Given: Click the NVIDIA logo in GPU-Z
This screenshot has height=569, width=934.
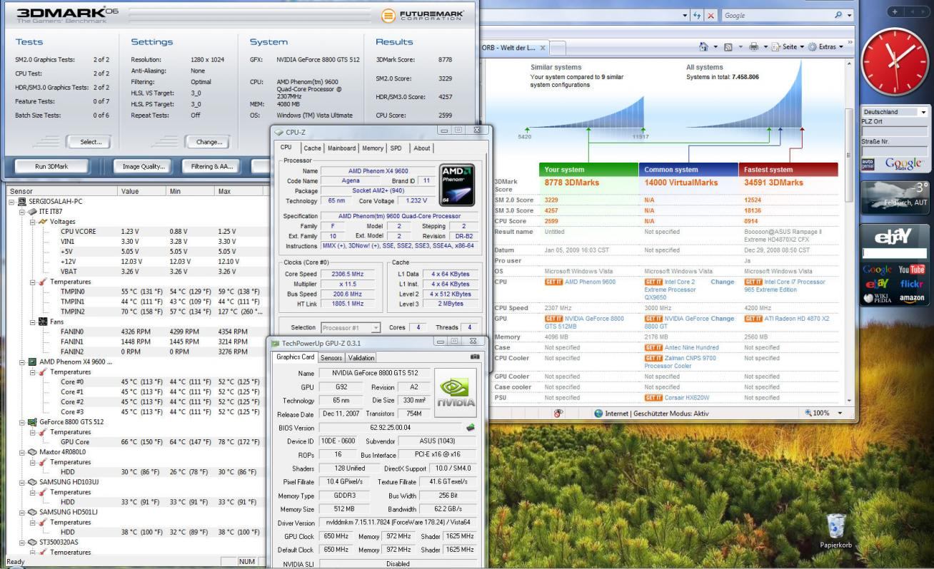Looking at the screenshot, I should pos(456,393).
